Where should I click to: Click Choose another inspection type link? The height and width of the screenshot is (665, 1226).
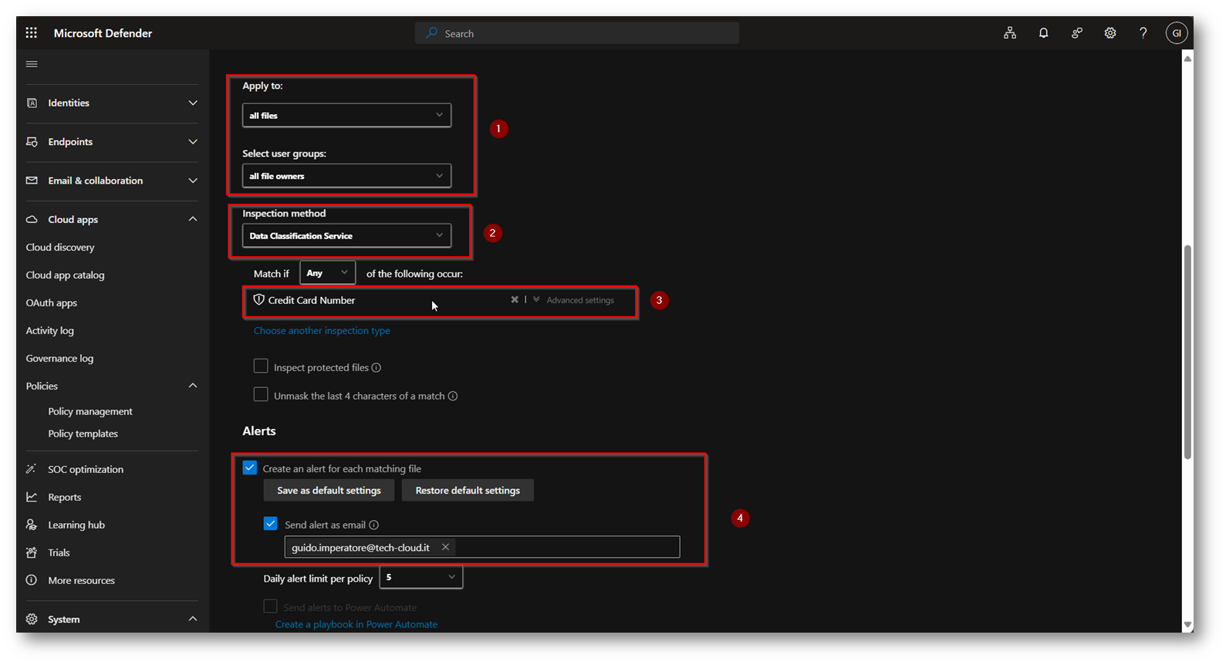tap(322, 331)
